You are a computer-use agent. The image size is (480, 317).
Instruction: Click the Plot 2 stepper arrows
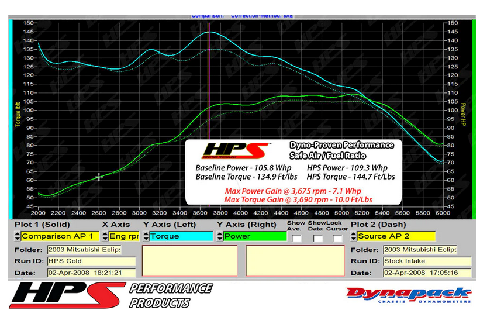(353, 236)
